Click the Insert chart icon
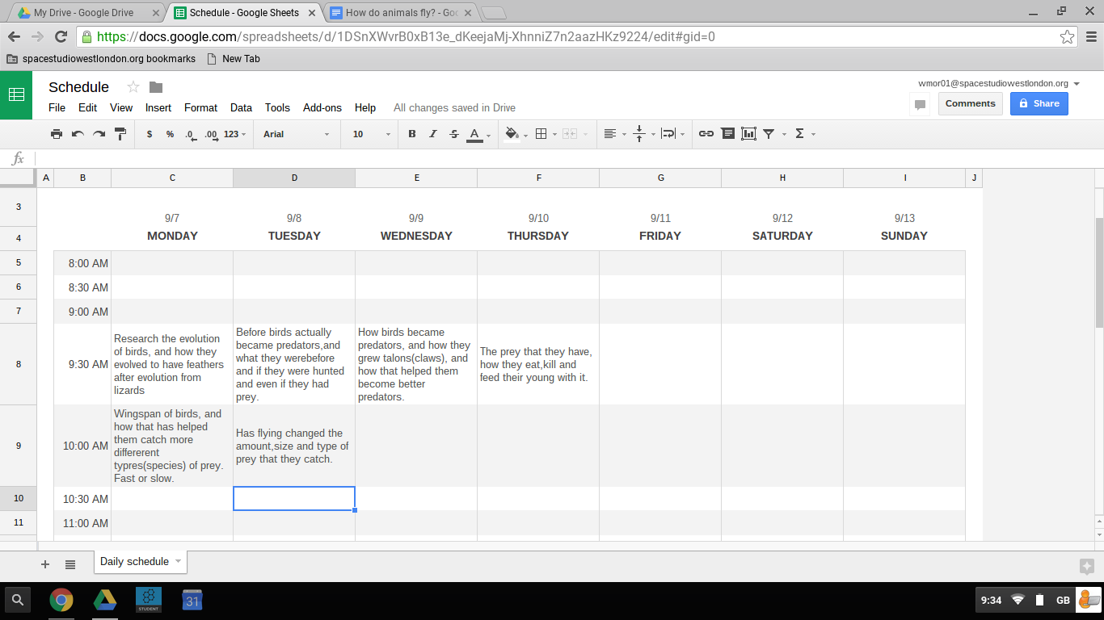 click(748, 134)
